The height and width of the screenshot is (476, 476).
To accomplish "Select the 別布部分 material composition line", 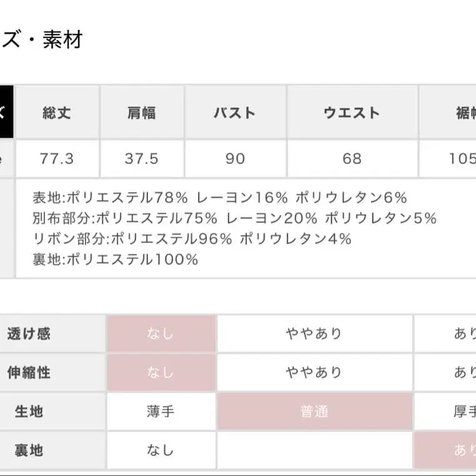I will [x=234, y=218].
